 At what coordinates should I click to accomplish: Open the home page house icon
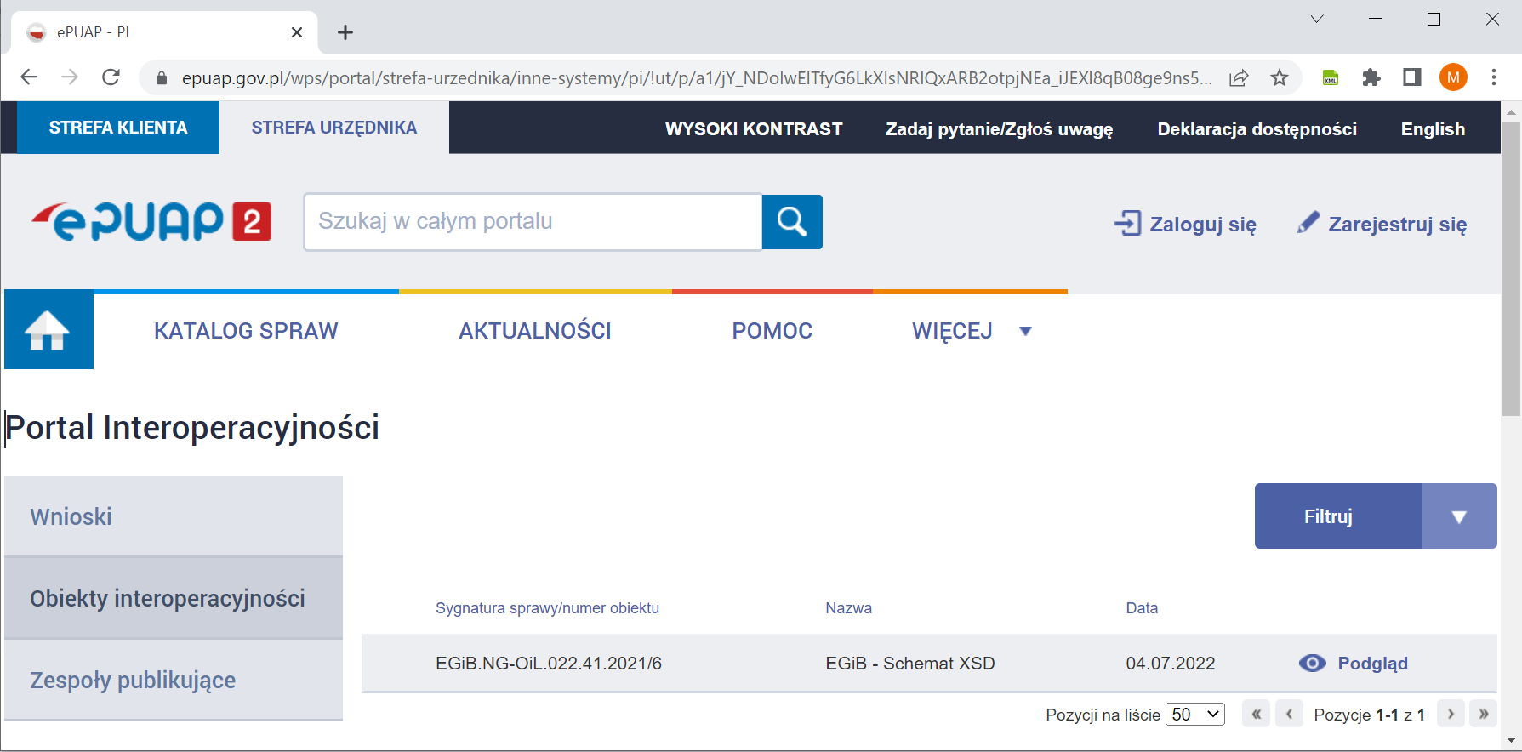pyautogui.click(x=48, y=330)
